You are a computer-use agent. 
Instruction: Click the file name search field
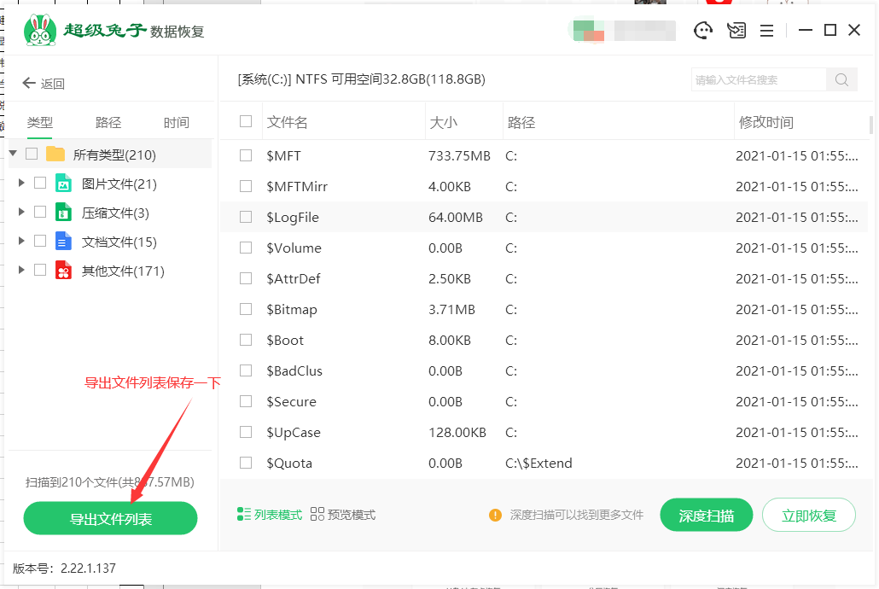(758, 80)
